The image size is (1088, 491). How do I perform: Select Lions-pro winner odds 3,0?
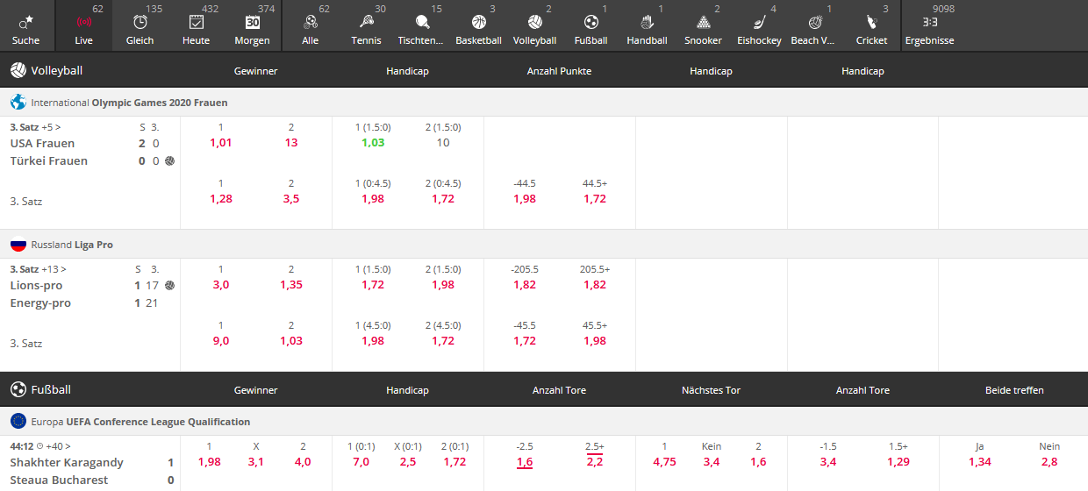tap(221, 285)
